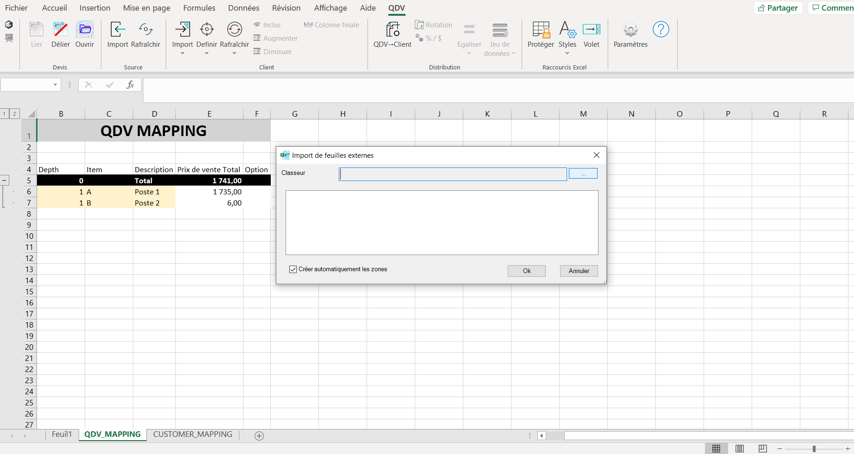Close the Import de feuilles externes dialog
The height and width of the screenshot is (454, 854).
[597, 155]
